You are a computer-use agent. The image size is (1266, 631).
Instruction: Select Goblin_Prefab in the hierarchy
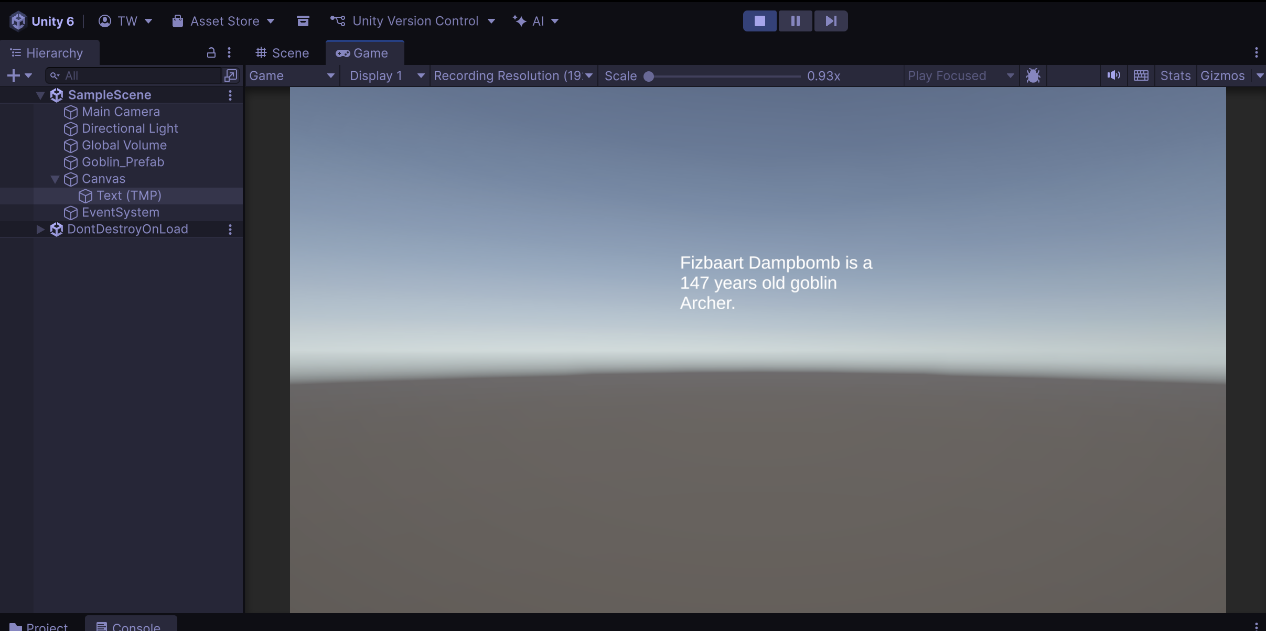[x=123, y=162]
